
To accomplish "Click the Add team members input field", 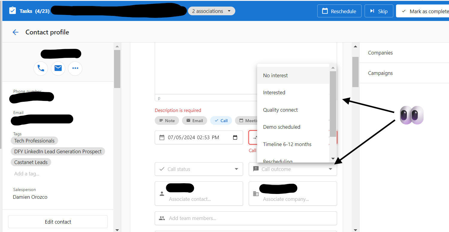I will pyautogui.click(x=245, y=218).
